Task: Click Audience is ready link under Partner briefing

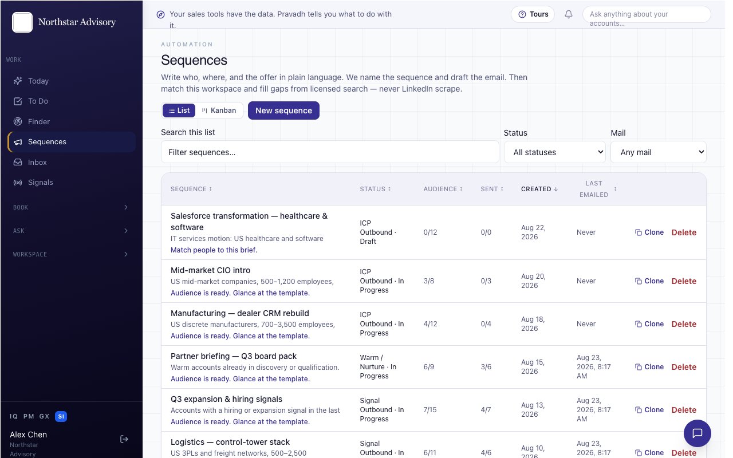Action: tap(240, 379)
